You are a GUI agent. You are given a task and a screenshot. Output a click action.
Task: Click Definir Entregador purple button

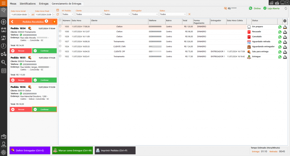click(x=30, y=150)
